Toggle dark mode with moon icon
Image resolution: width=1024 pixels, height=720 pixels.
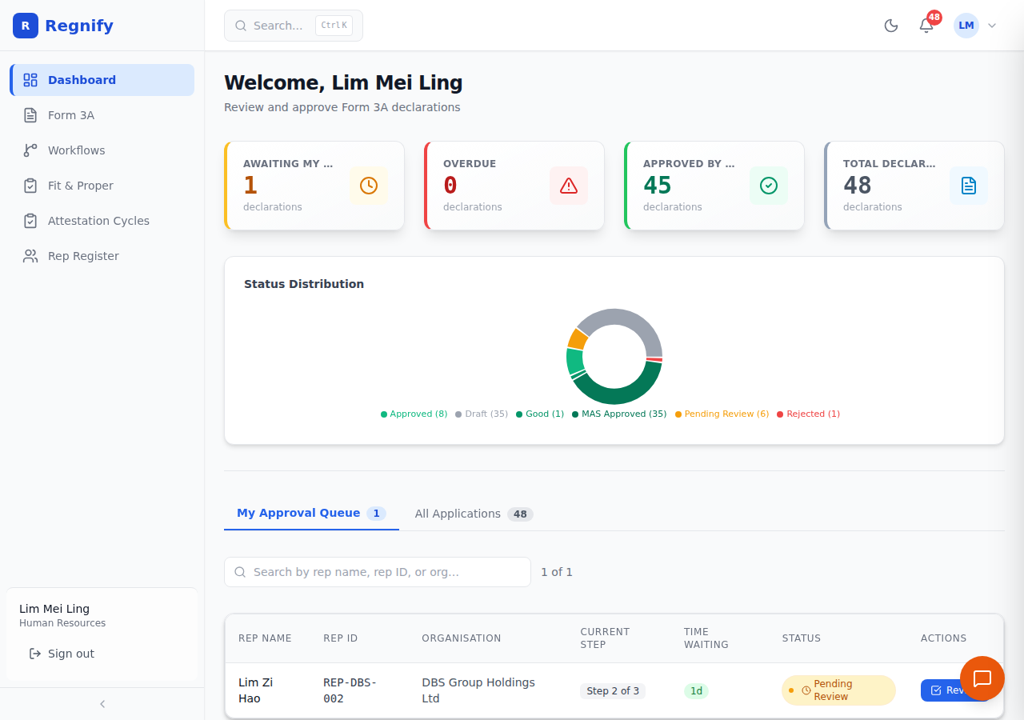[x=891, y=26]
